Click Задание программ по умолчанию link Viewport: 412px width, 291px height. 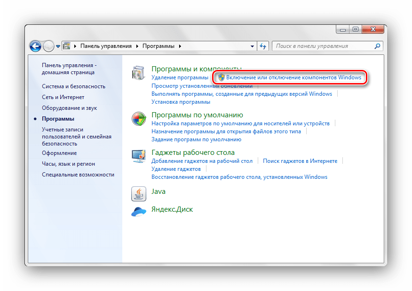pyautogui.click(x=196, y=139)
